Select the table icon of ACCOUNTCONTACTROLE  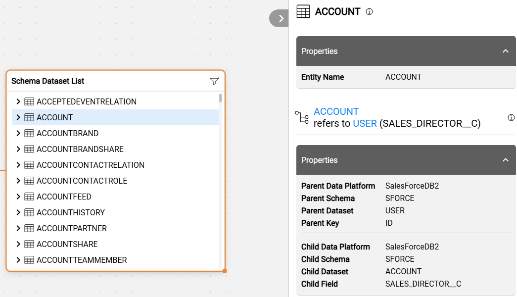[29, 181]
